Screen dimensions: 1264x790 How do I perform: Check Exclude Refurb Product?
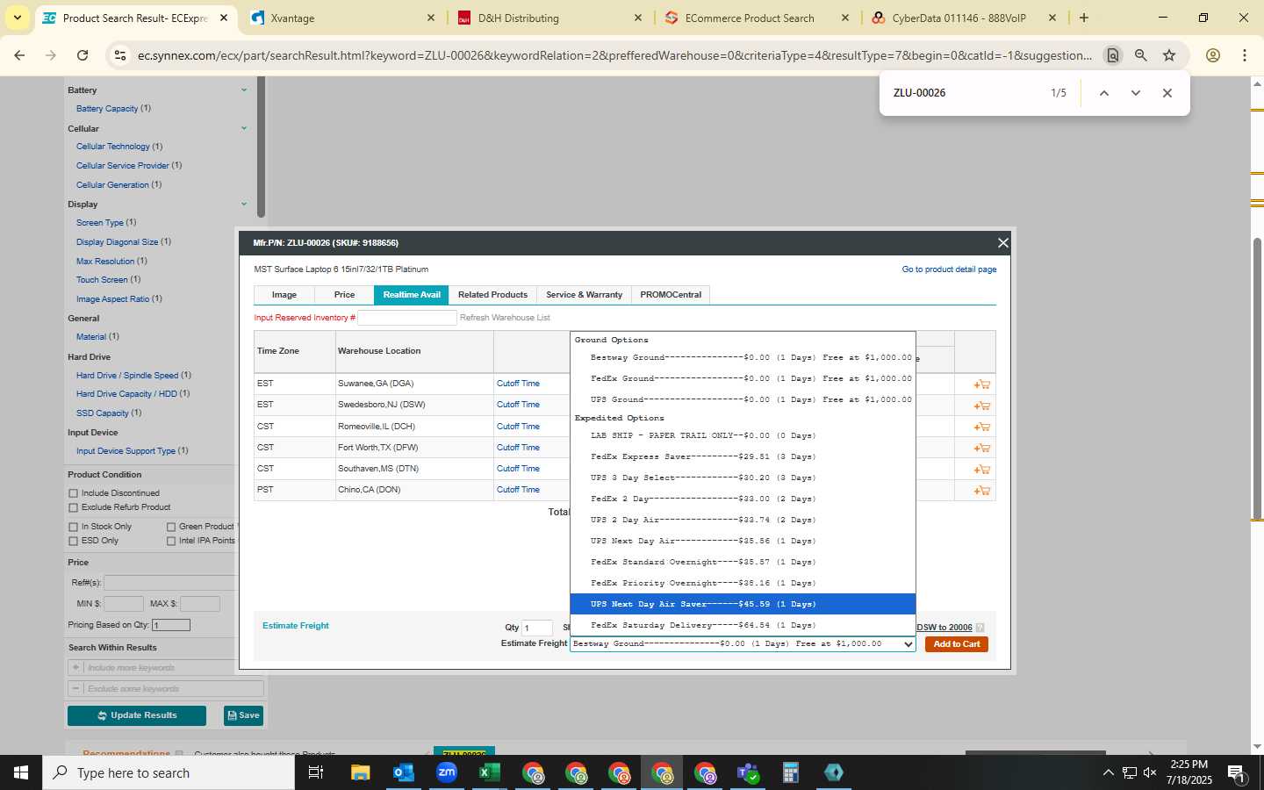click(x=73, y=507)
